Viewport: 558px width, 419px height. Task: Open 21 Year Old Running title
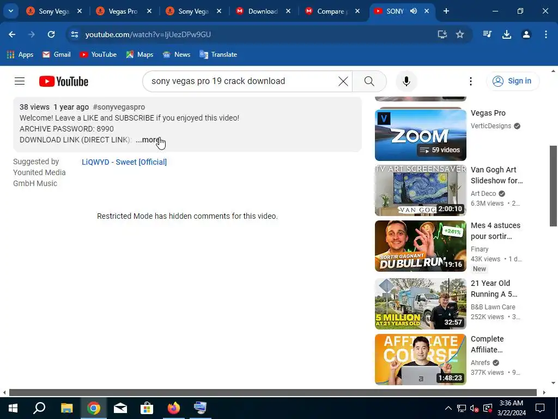(494, 289)
